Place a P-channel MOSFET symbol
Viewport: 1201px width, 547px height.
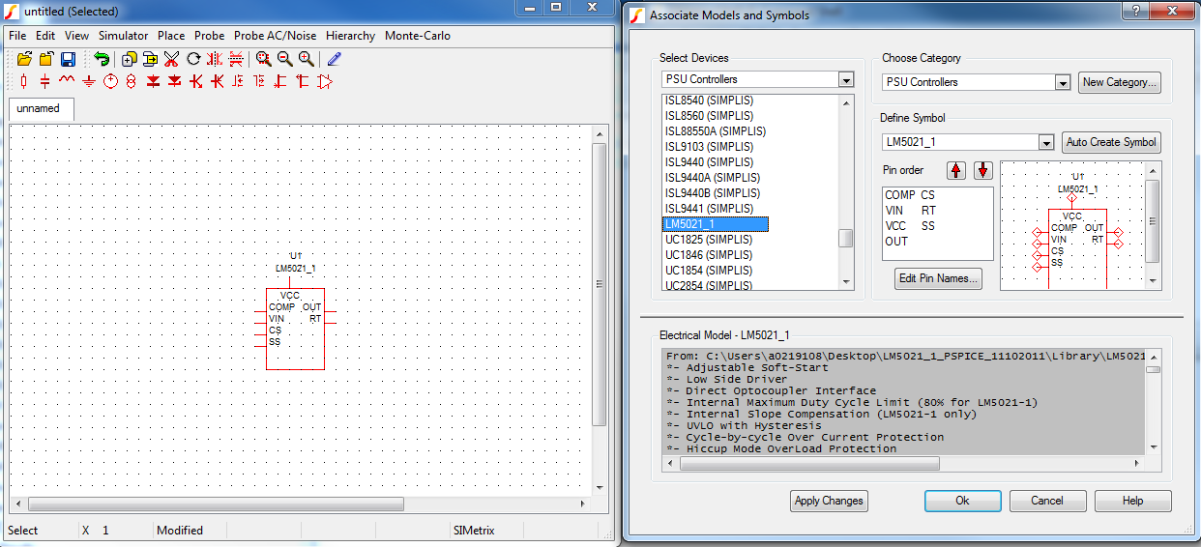(x=260, y=81)
